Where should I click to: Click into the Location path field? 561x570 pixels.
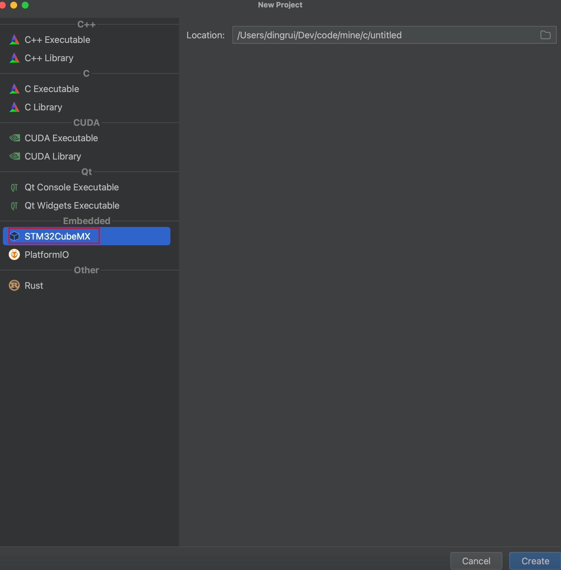(383, 35)
